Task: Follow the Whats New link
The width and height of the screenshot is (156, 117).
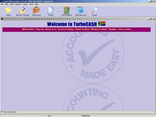Action: (x=28, y=29)
